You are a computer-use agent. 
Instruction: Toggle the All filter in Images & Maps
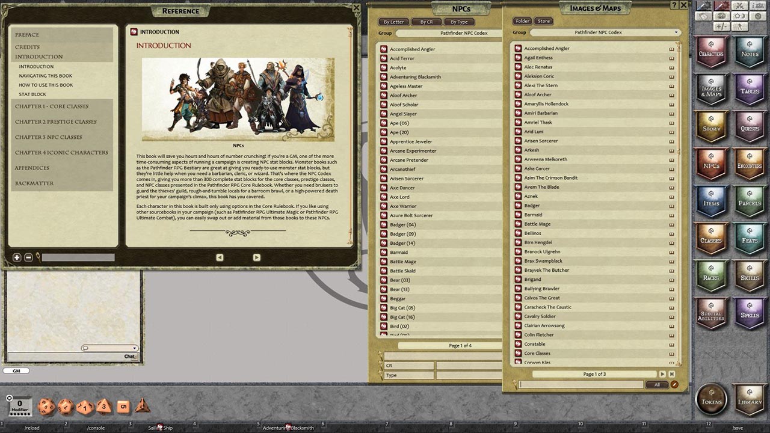click(656, 384)
